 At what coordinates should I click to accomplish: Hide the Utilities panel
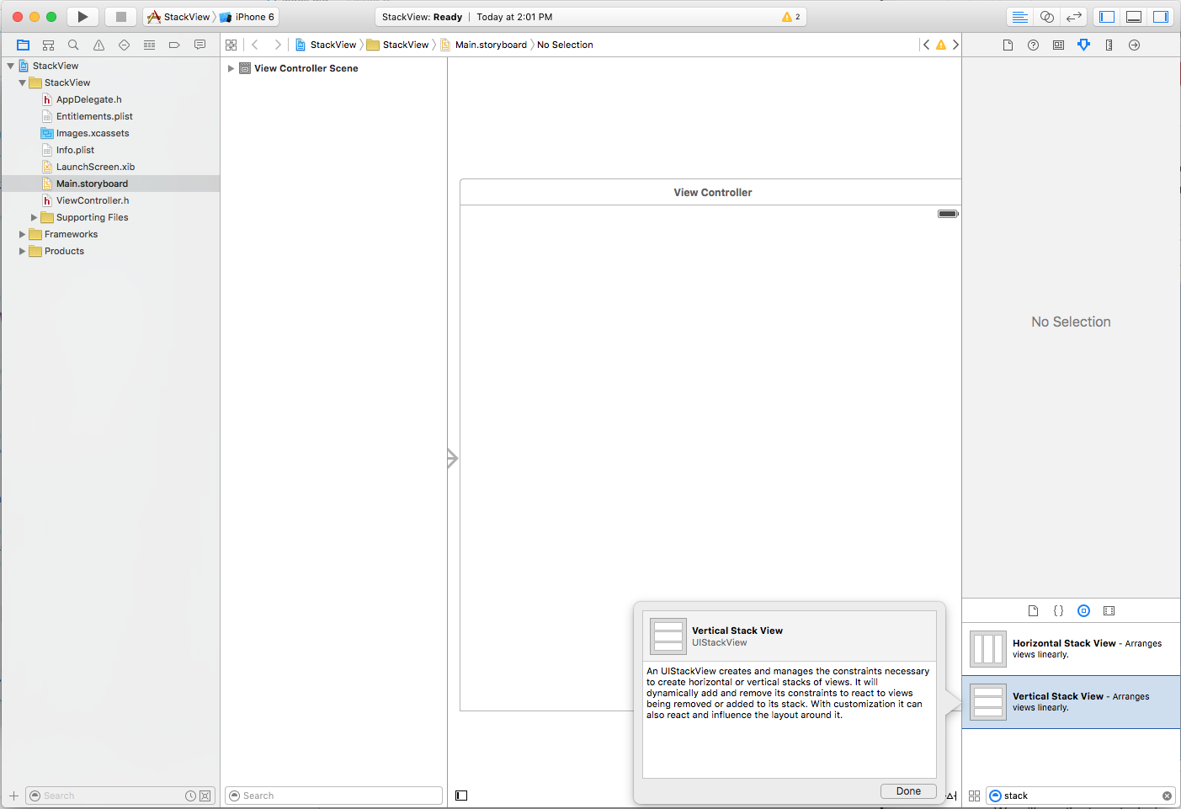tap(1161, 16)
